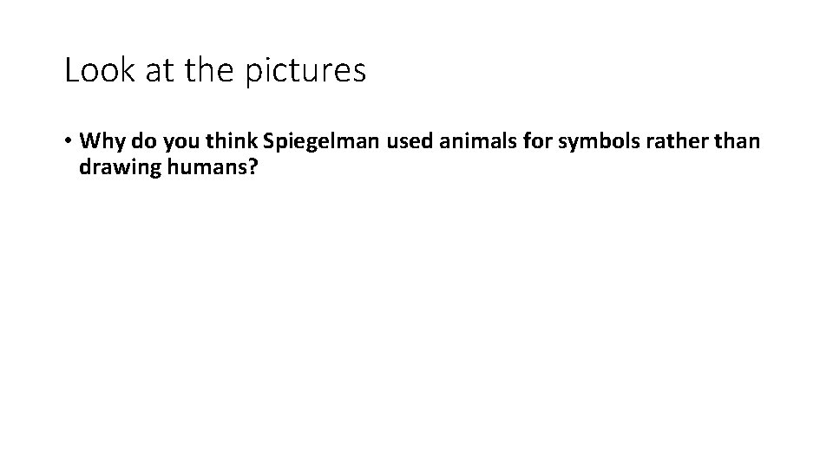Click the empty slide area below the question

pos(416,318)
